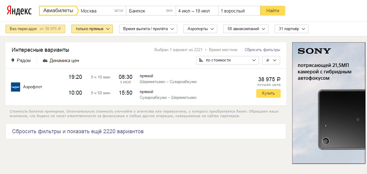This screenshot has width=367, height=174.
Task: Select the Авиабилеты service tab
Action: pos(58,11)
